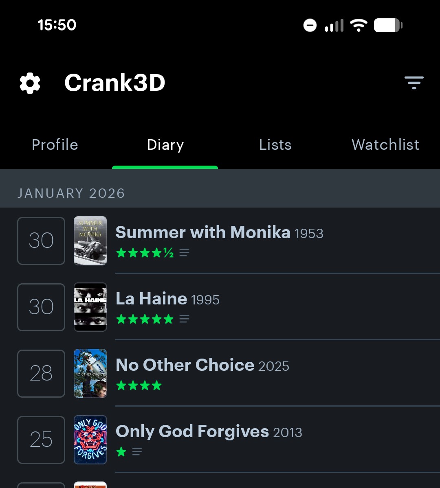440x488 pixels.
Task: Tap the Do Not Disturb status icon
Action: click(x=310, y=26)
